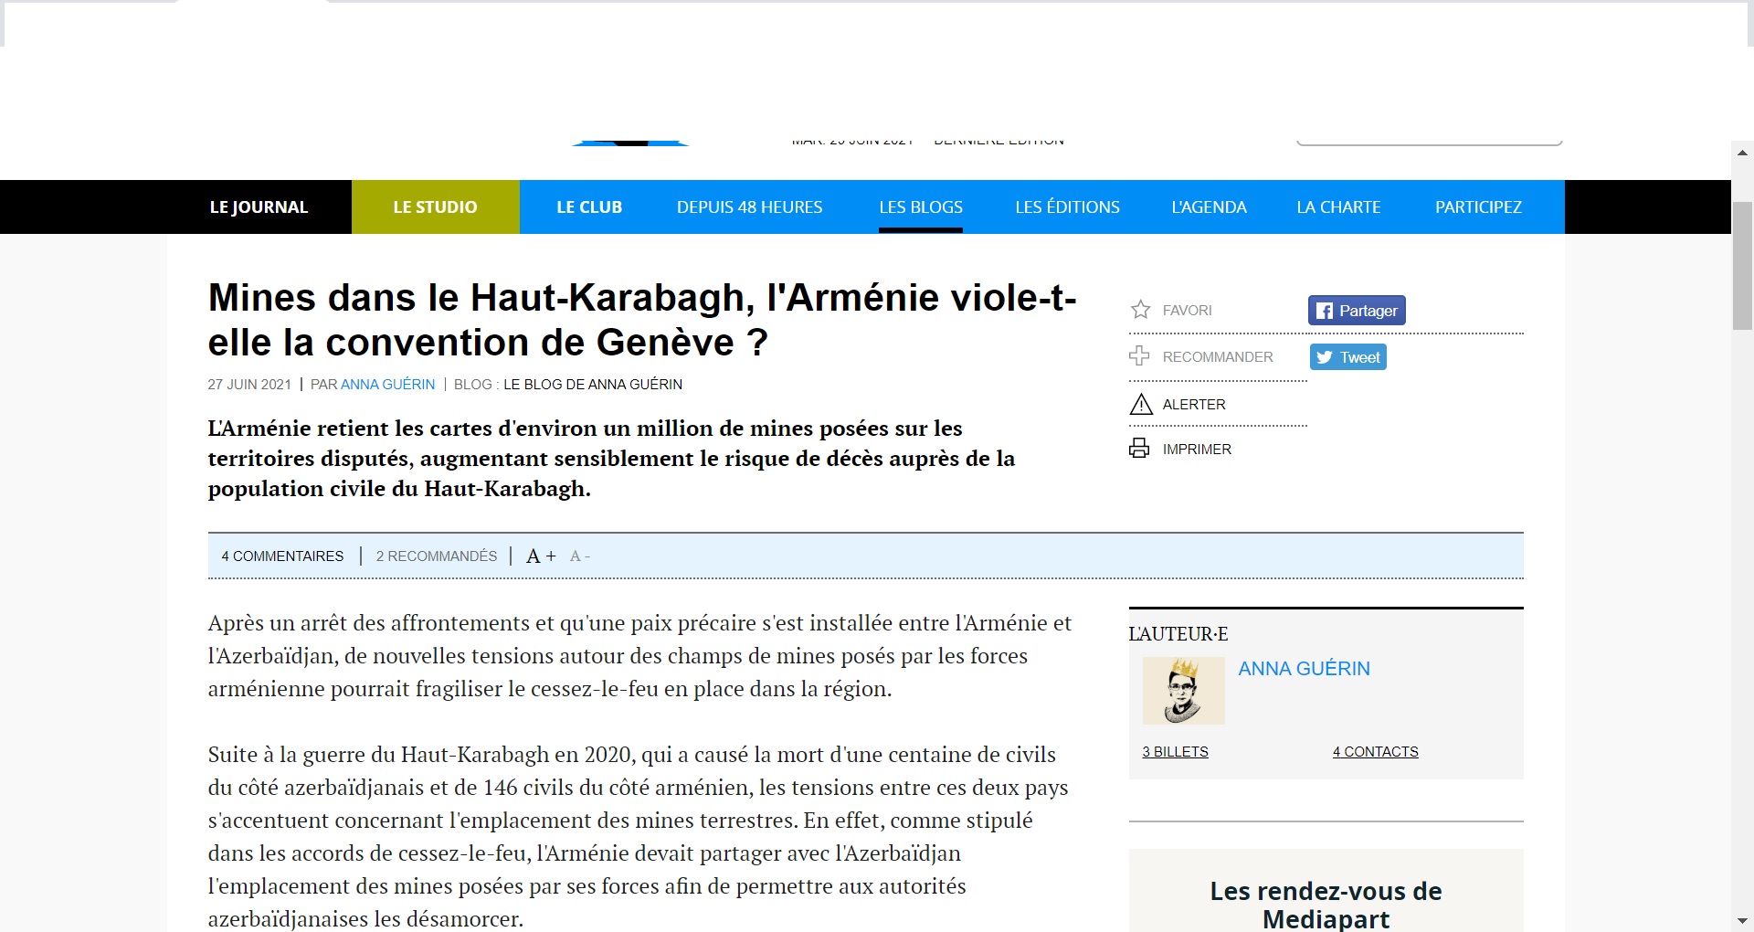Screen dimensions: 1754x932
Task: Jump to 4 commentaires
Action: pos(282,556)
